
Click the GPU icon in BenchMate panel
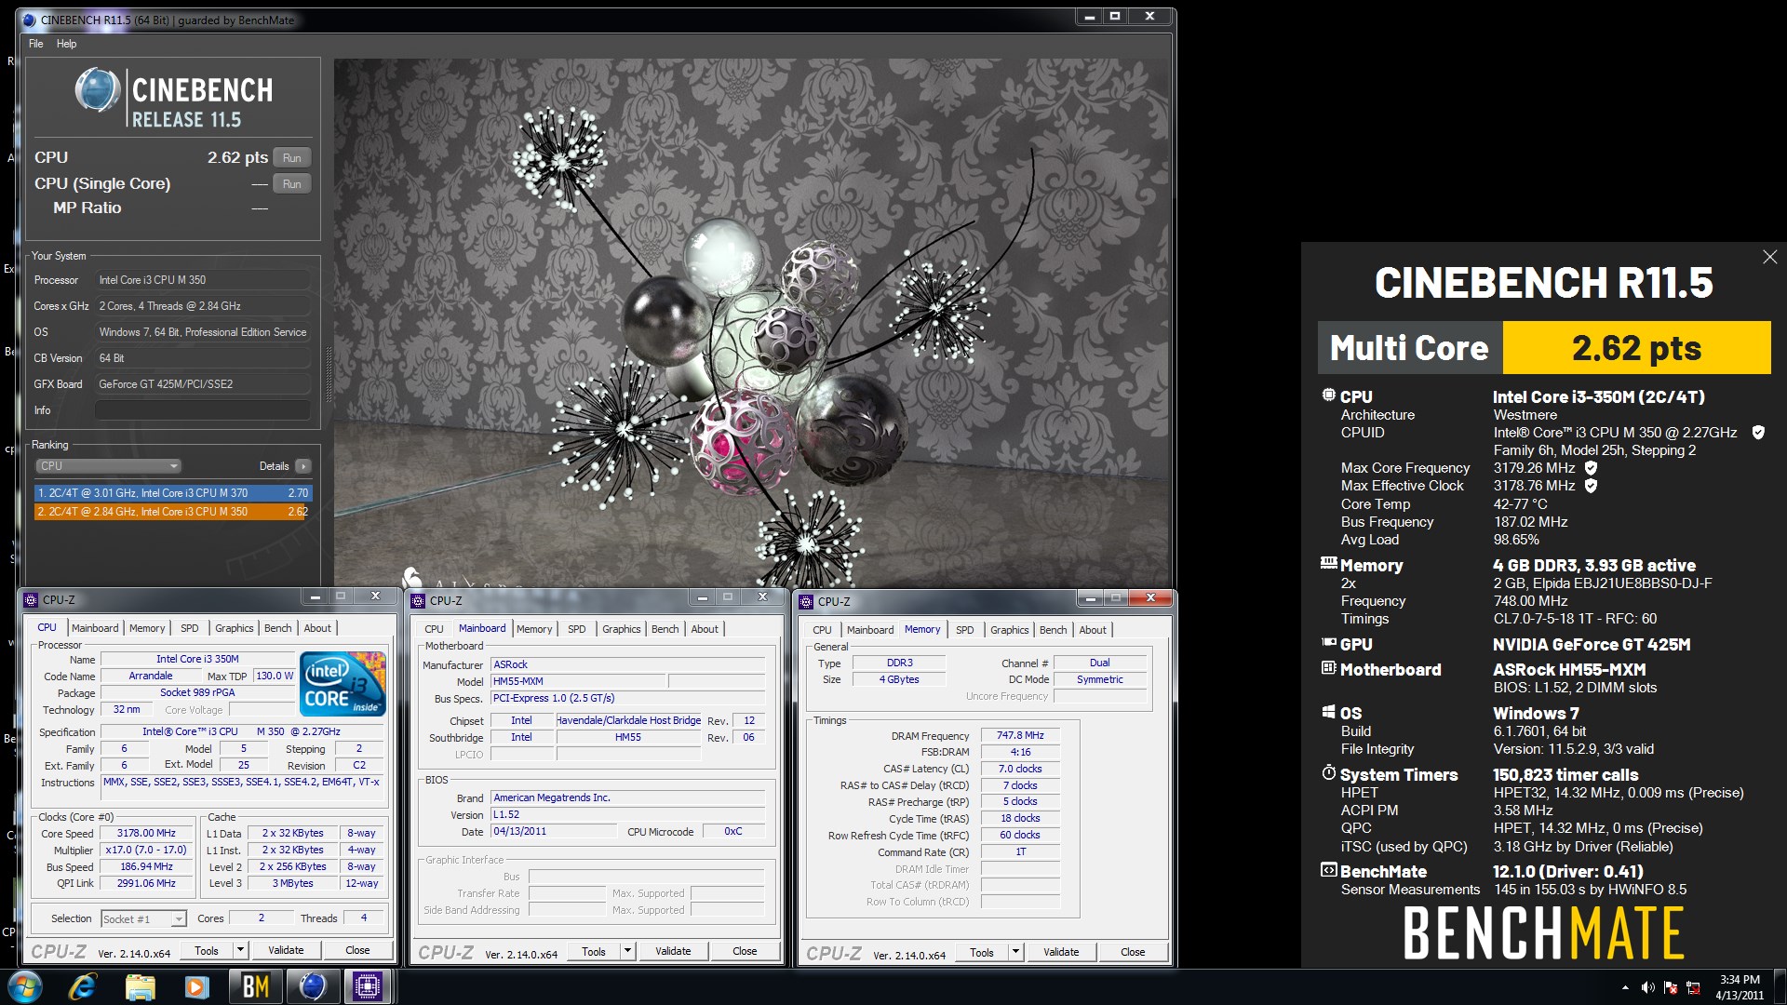click(1328, 643)
